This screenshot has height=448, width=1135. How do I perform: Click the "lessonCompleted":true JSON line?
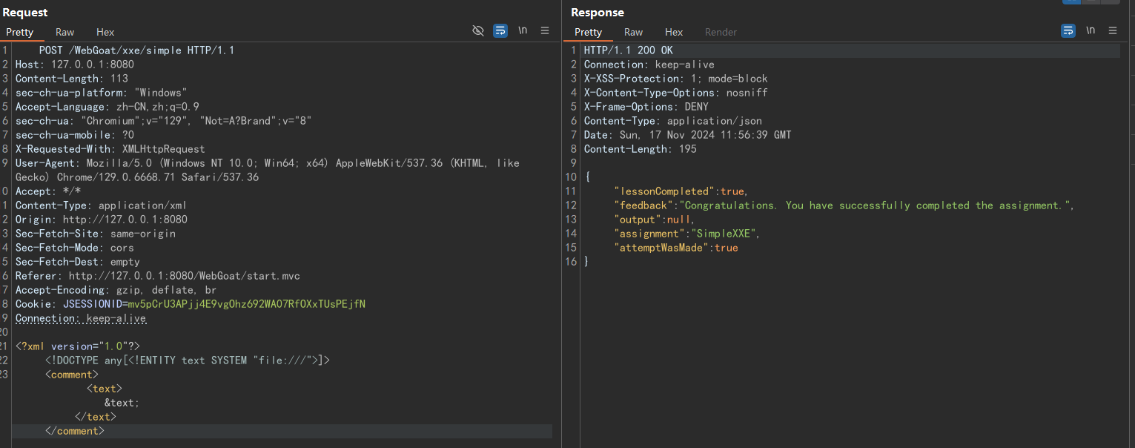point(681,191)
